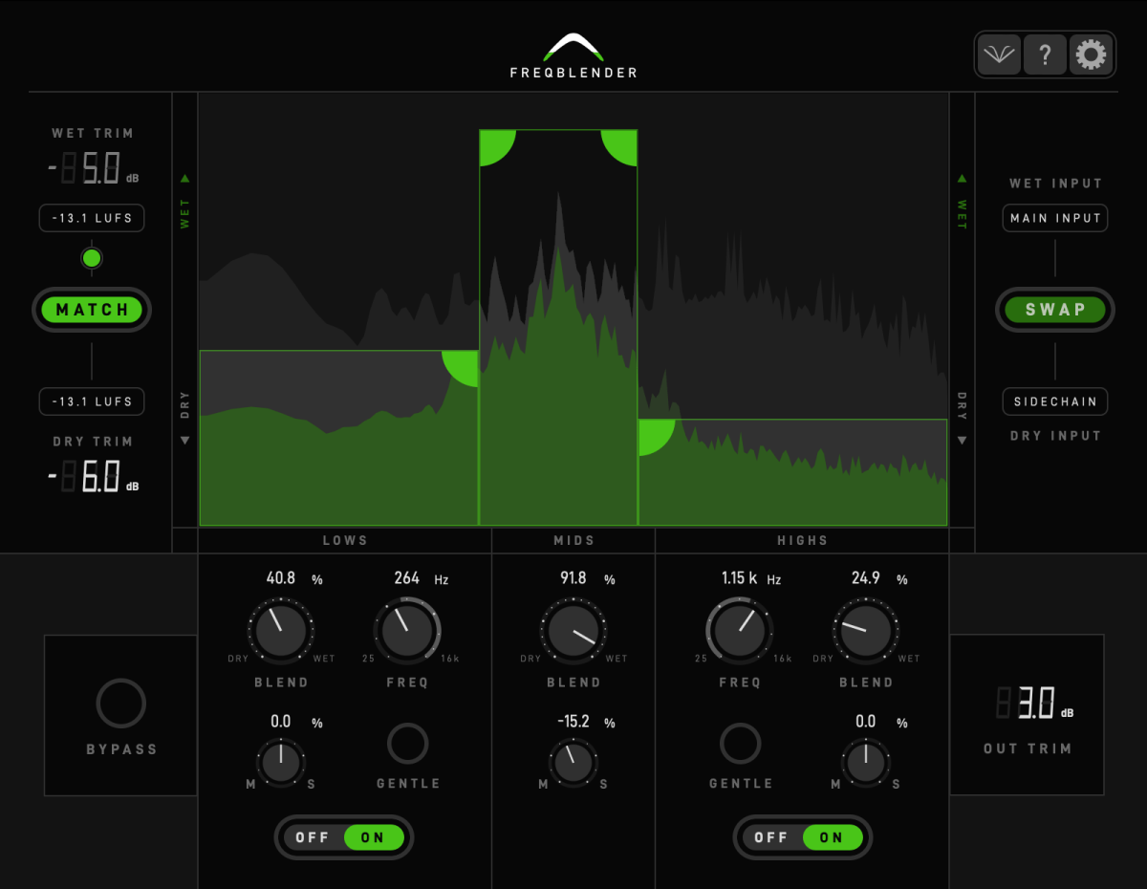The image size is (1147, 889).
Task: Click the wings logo icon button
Action: (999, 55)
